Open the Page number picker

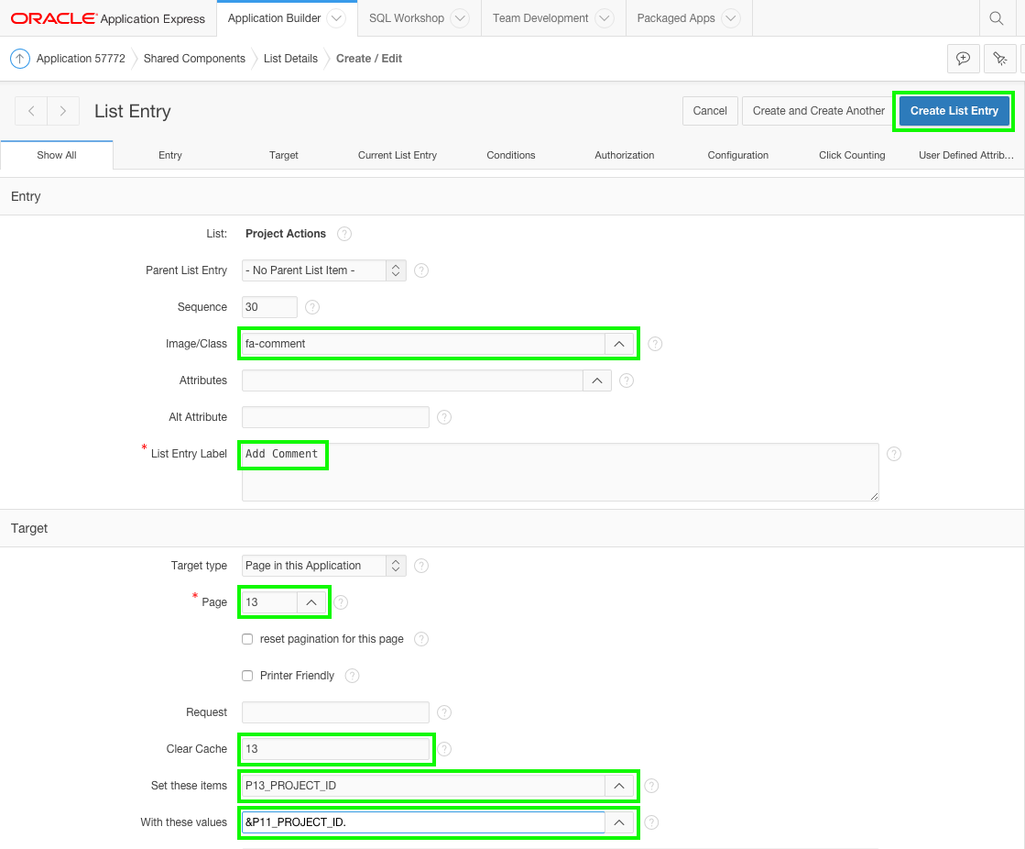pyautogui.click(x=311, y=601)
